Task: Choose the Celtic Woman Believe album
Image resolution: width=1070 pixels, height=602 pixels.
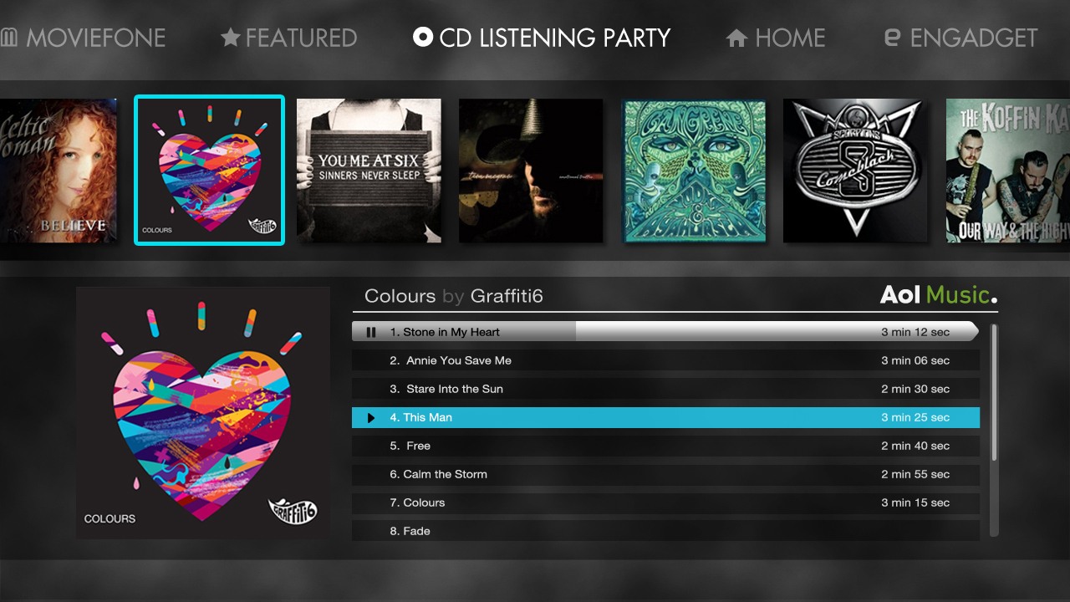Action: (59, 171)
